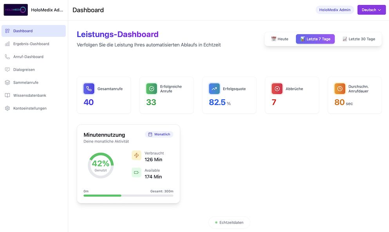389x232 pixels.
Task: Click the Echtzeitdaten status indicator
Action: (229, 223)
